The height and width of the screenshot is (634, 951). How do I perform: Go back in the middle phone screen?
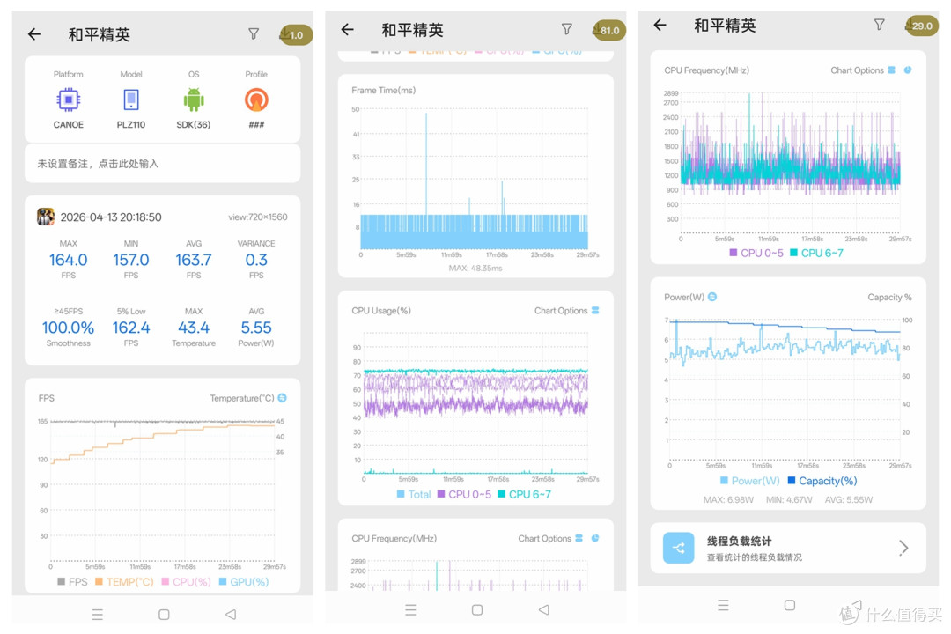click(348, 29)
